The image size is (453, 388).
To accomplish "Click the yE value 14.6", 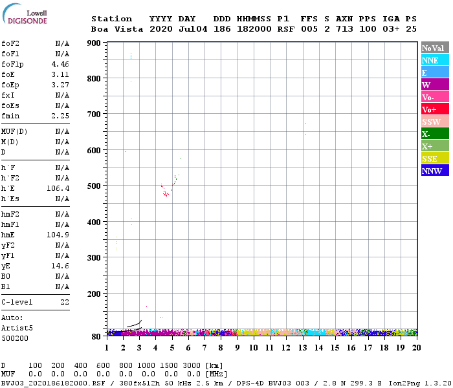I will pyautogui.click(x=60, y=266).
